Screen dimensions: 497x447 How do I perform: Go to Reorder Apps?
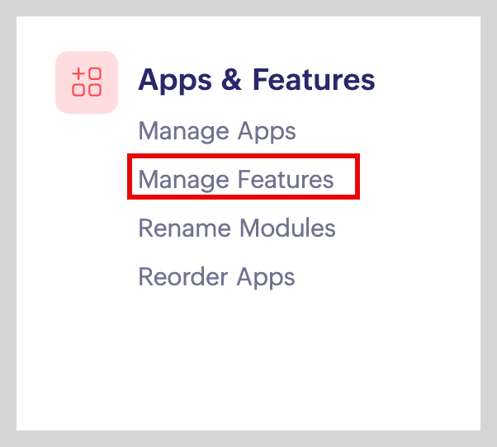tap(216, 276)
